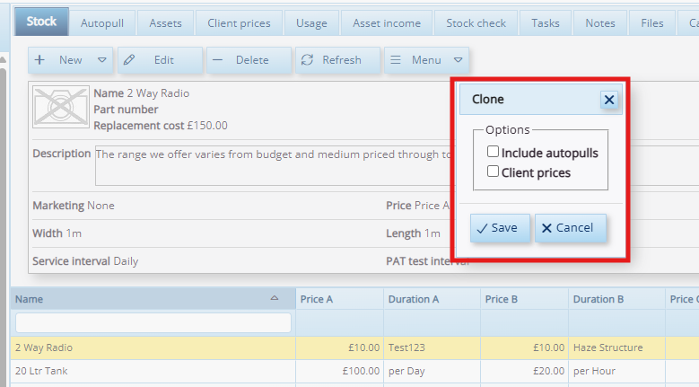Screen dimensions: 699x387
Task: Click the per Day cell
Action: [432, 372]
